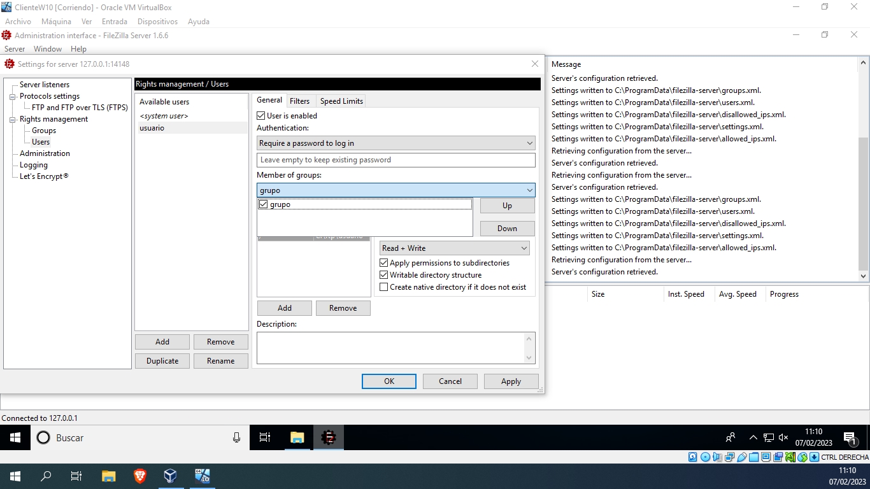Click VirtualBox keyboard capture arrow icon
This screenshot has width=870, height=489.
[815, 457]
